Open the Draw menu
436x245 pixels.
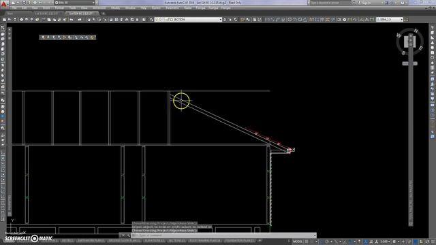84,8
